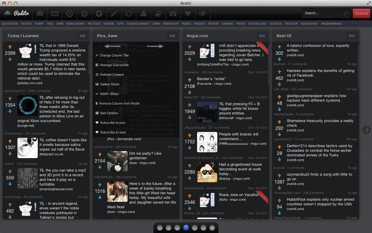Expand Sort Options in column menu
372x233 pixels.
click(107, 113)
